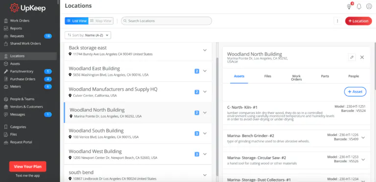Select the Assets tab
The width and height of the screenshot is (376, 182).
(239, 76)
